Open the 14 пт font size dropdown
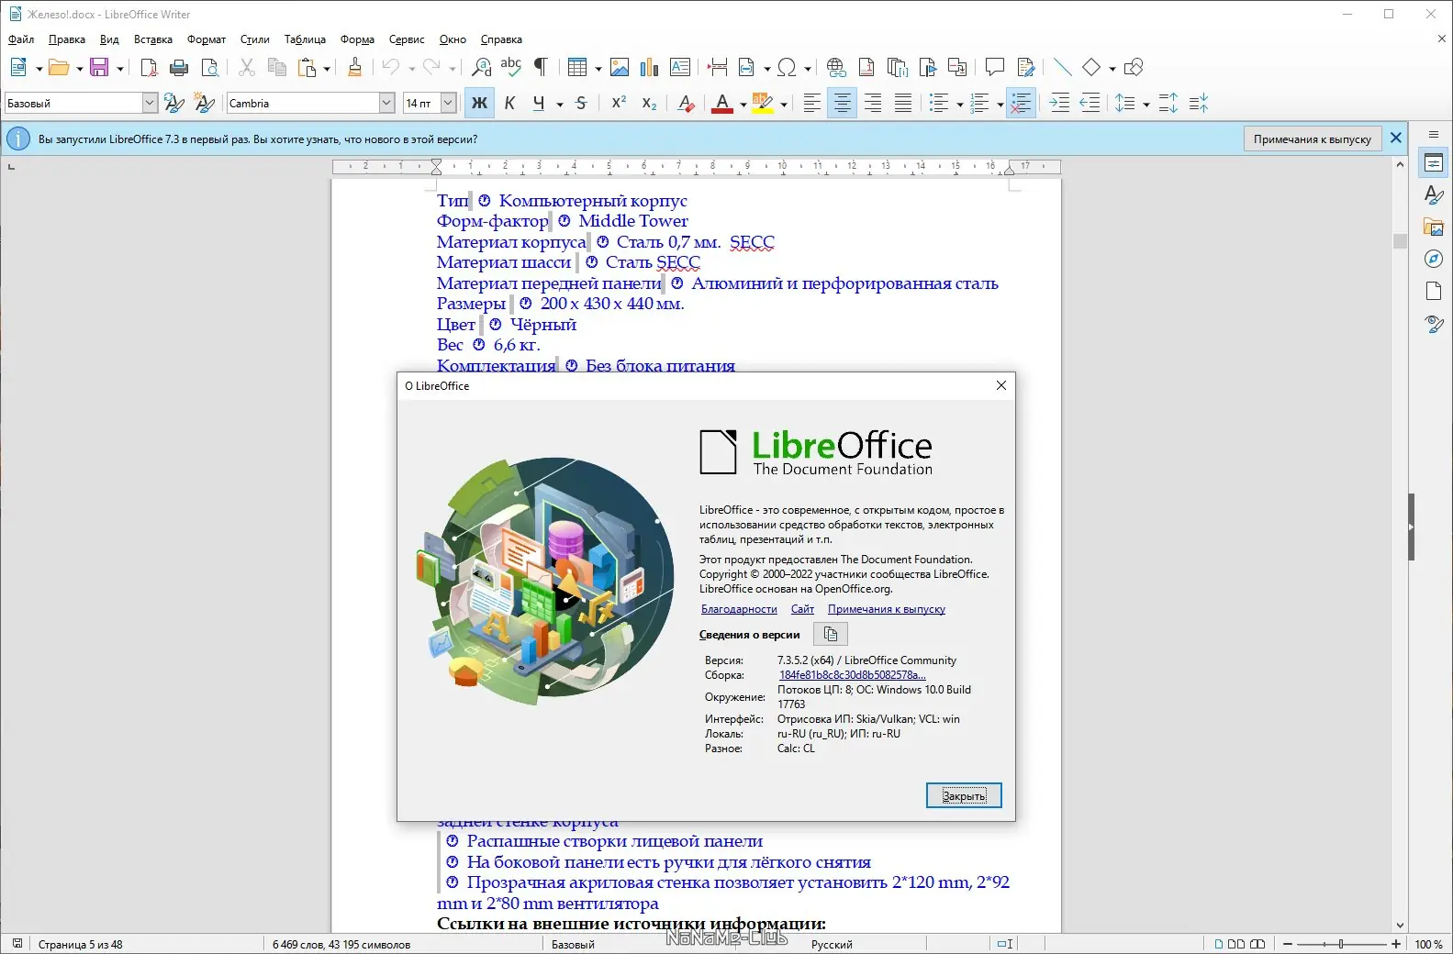Image resolution: width=1453 pixels, height=954 pixels. tap(449, 104)
